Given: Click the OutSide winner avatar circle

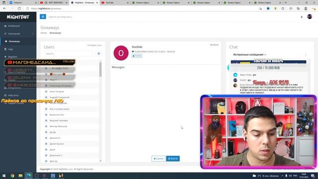Looking at the screenshot, I should [x=121, y=53].
